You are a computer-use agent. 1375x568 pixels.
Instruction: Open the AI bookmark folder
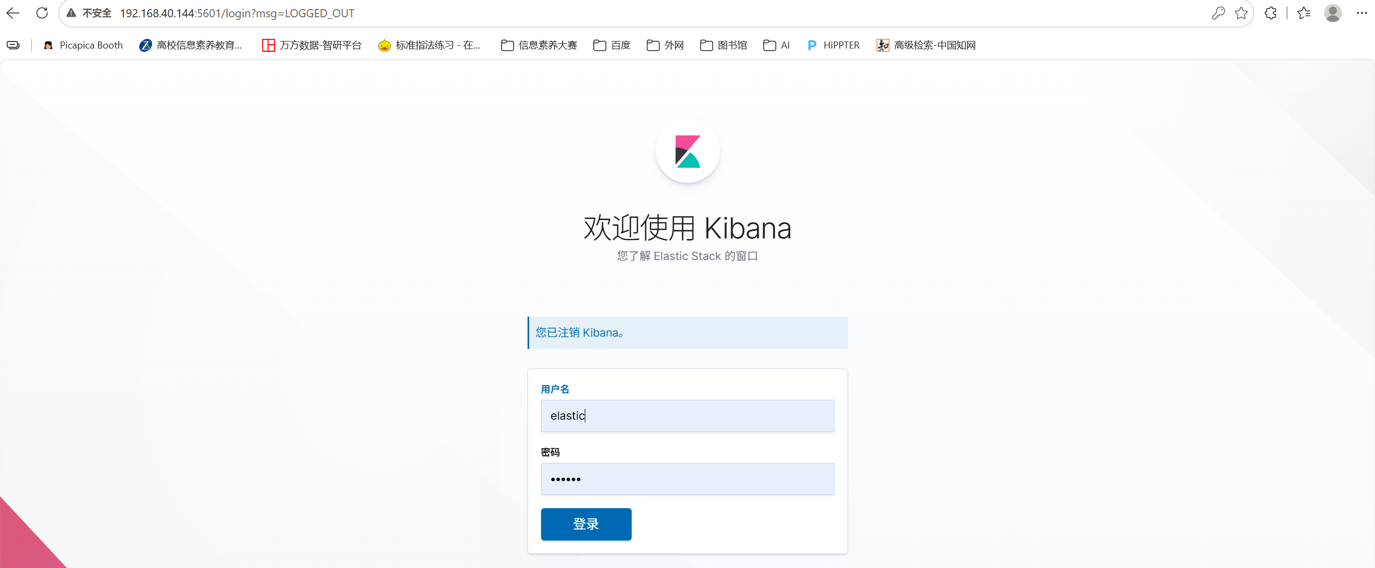(x=776, y=45)
